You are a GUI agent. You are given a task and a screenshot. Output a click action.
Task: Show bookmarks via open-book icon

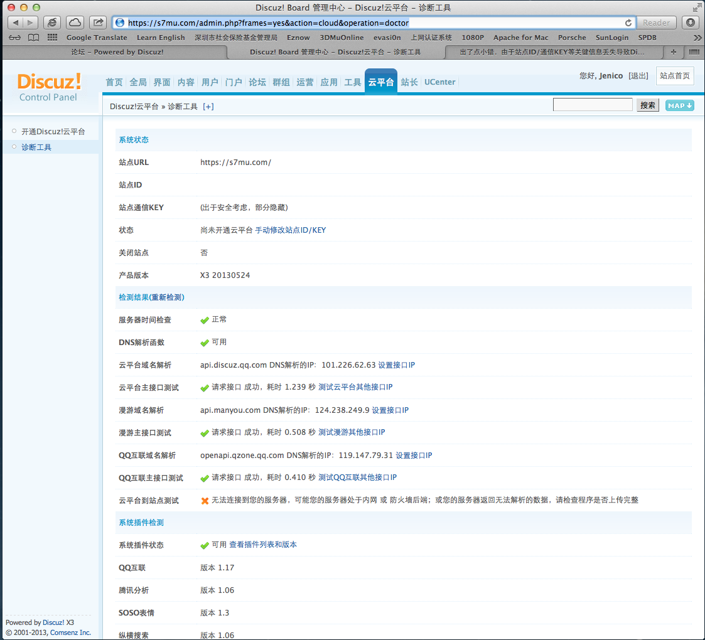click(x=34, y=38)
